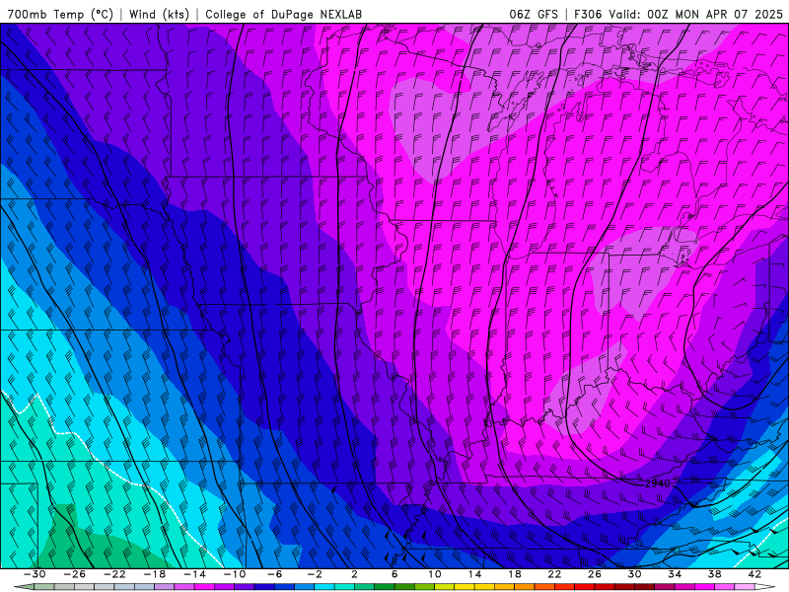Click the -10 legend value
The width and height of the screenshot is (789, 592).
pos(235,574)
